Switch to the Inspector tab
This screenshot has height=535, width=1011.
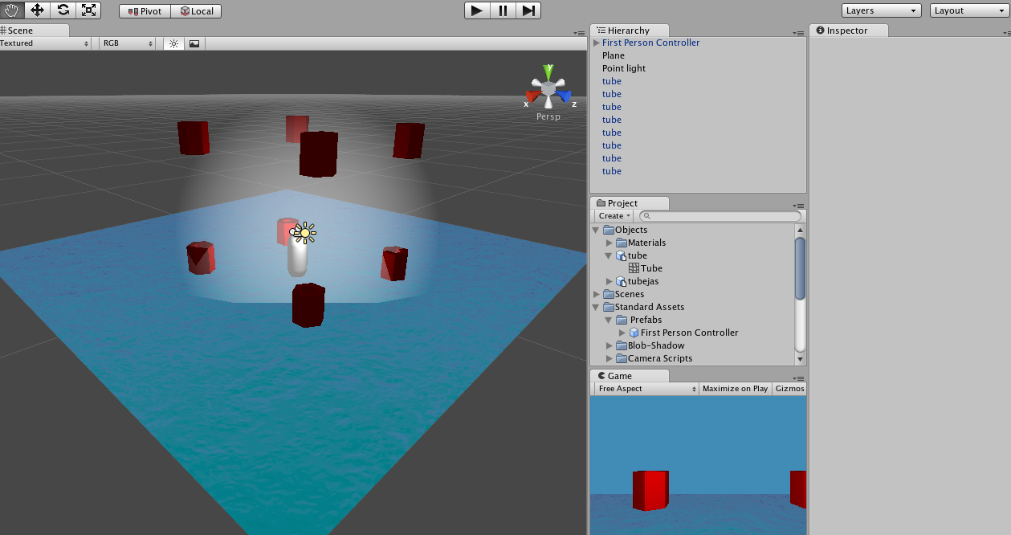click(x=847, y=30)
